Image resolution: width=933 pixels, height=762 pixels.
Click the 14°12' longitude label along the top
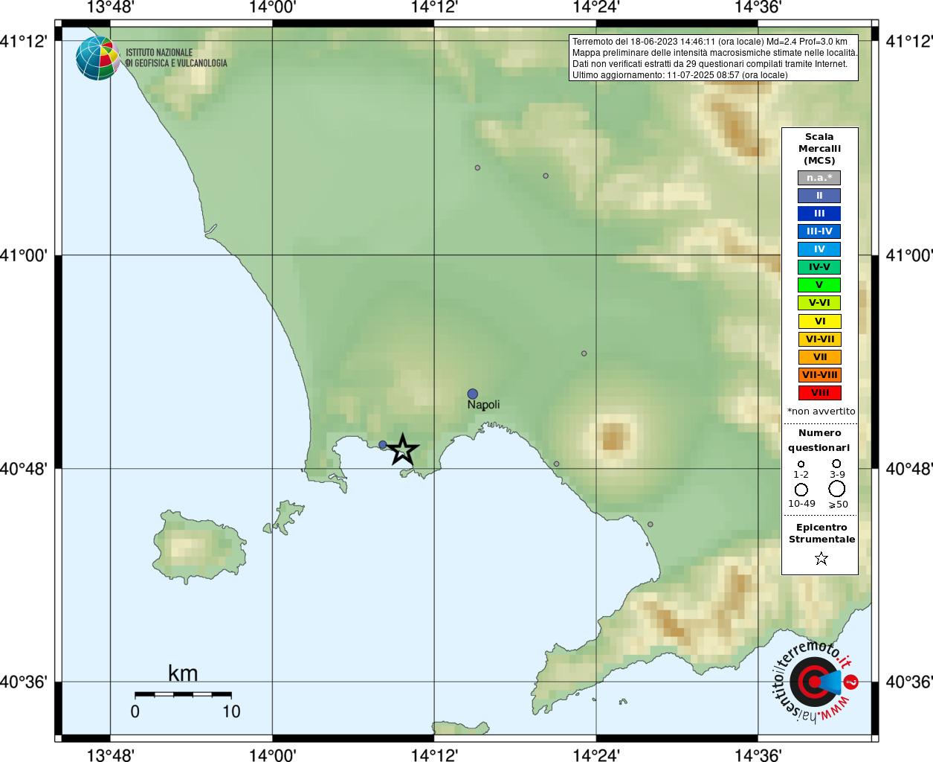[x=434, y=7]
